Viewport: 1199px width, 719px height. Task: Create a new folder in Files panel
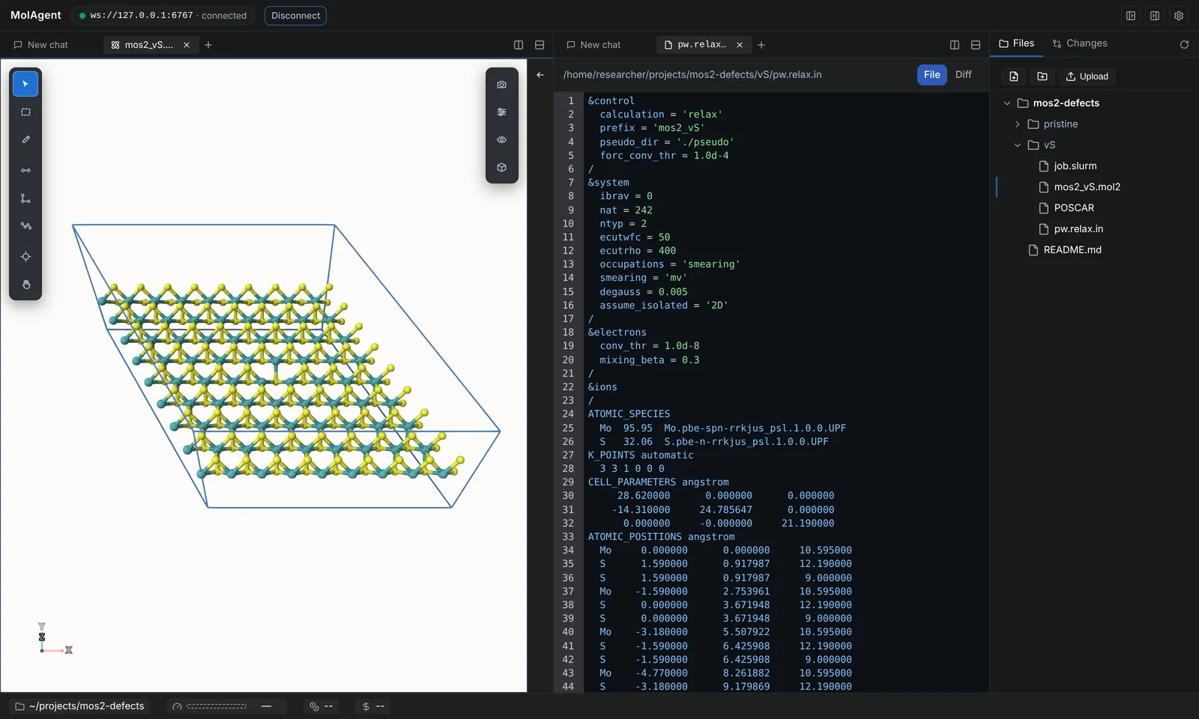click(x=1042, y=76)
